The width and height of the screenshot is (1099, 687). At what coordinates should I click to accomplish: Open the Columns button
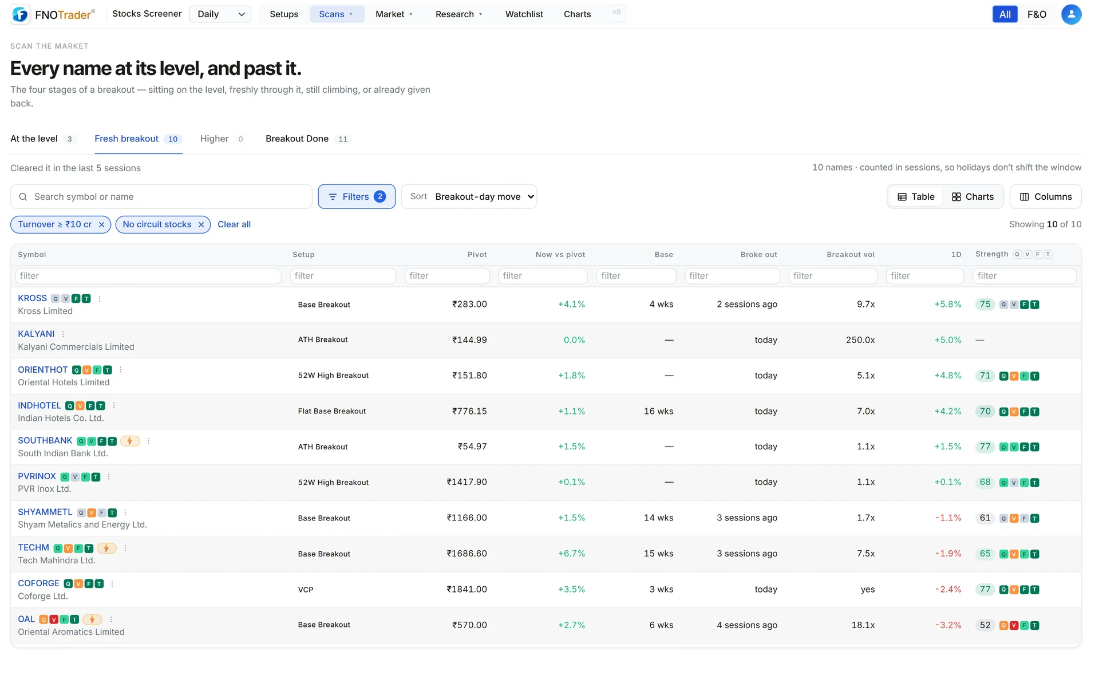tap(1045, 197)
